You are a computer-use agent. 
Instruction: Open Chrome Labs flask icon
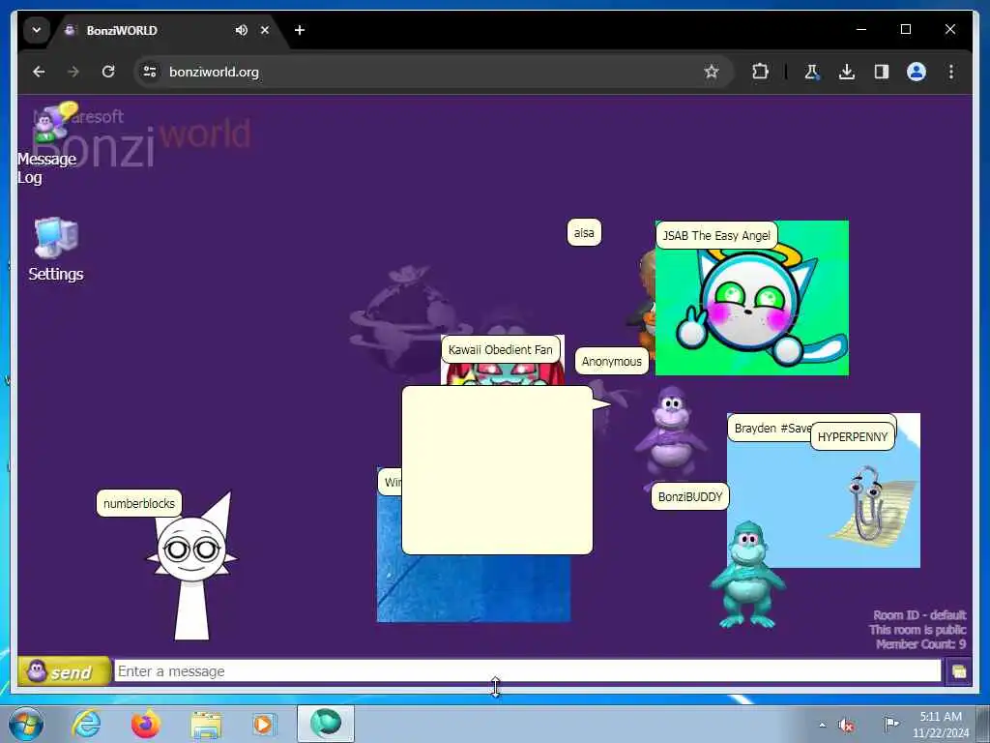(812, 72)
